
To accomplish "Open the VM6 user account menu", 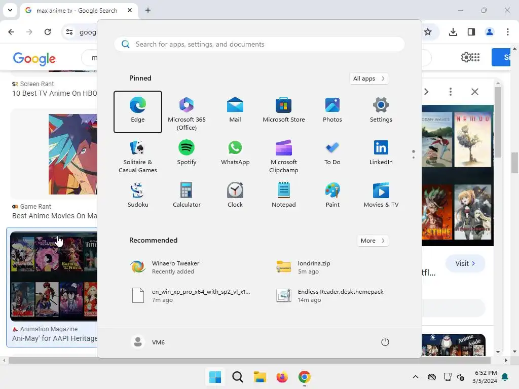I will (x=147, y=342).
